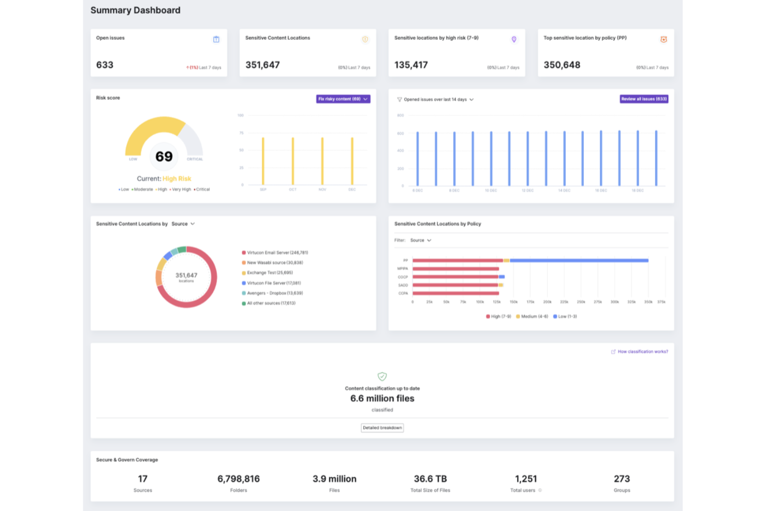Click the filter funnel icon on opened issues

tap(399, 99)
